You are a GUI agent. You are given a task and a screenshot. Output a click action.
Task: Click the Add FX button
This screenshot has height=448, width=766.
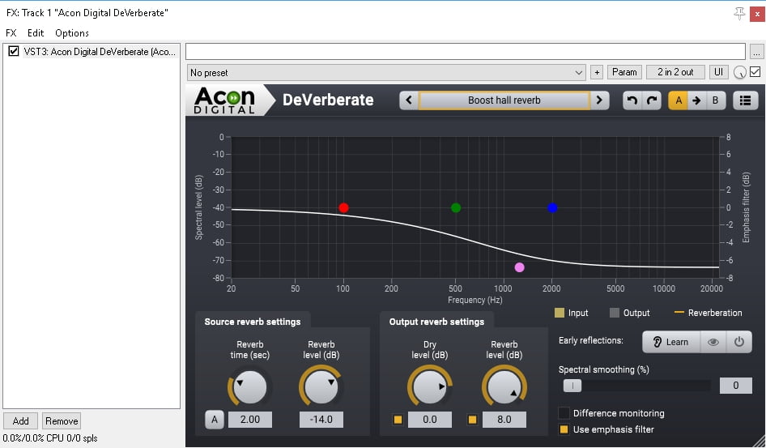[x=20, y=421]
